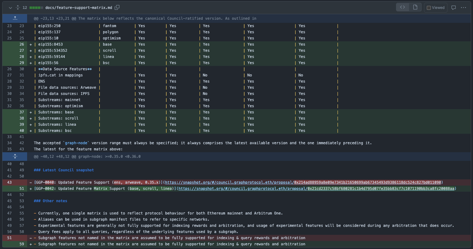Open the docs/feature-support-matrix.md file link

click(x=79, y=7)
